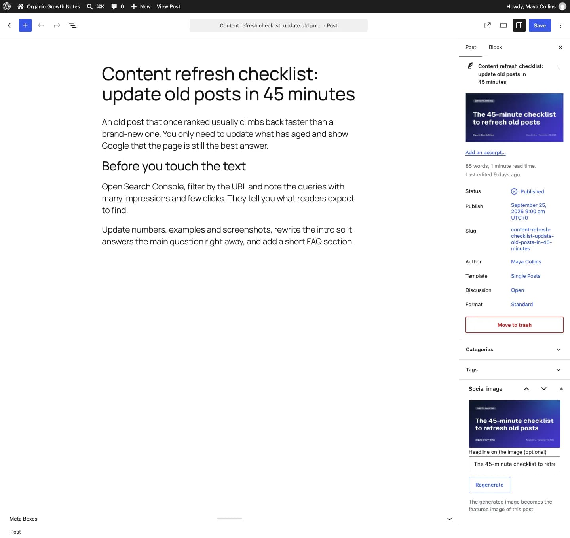Open the editor options three-dot menu
The image size is (570, 538).
tap(560, 25)
